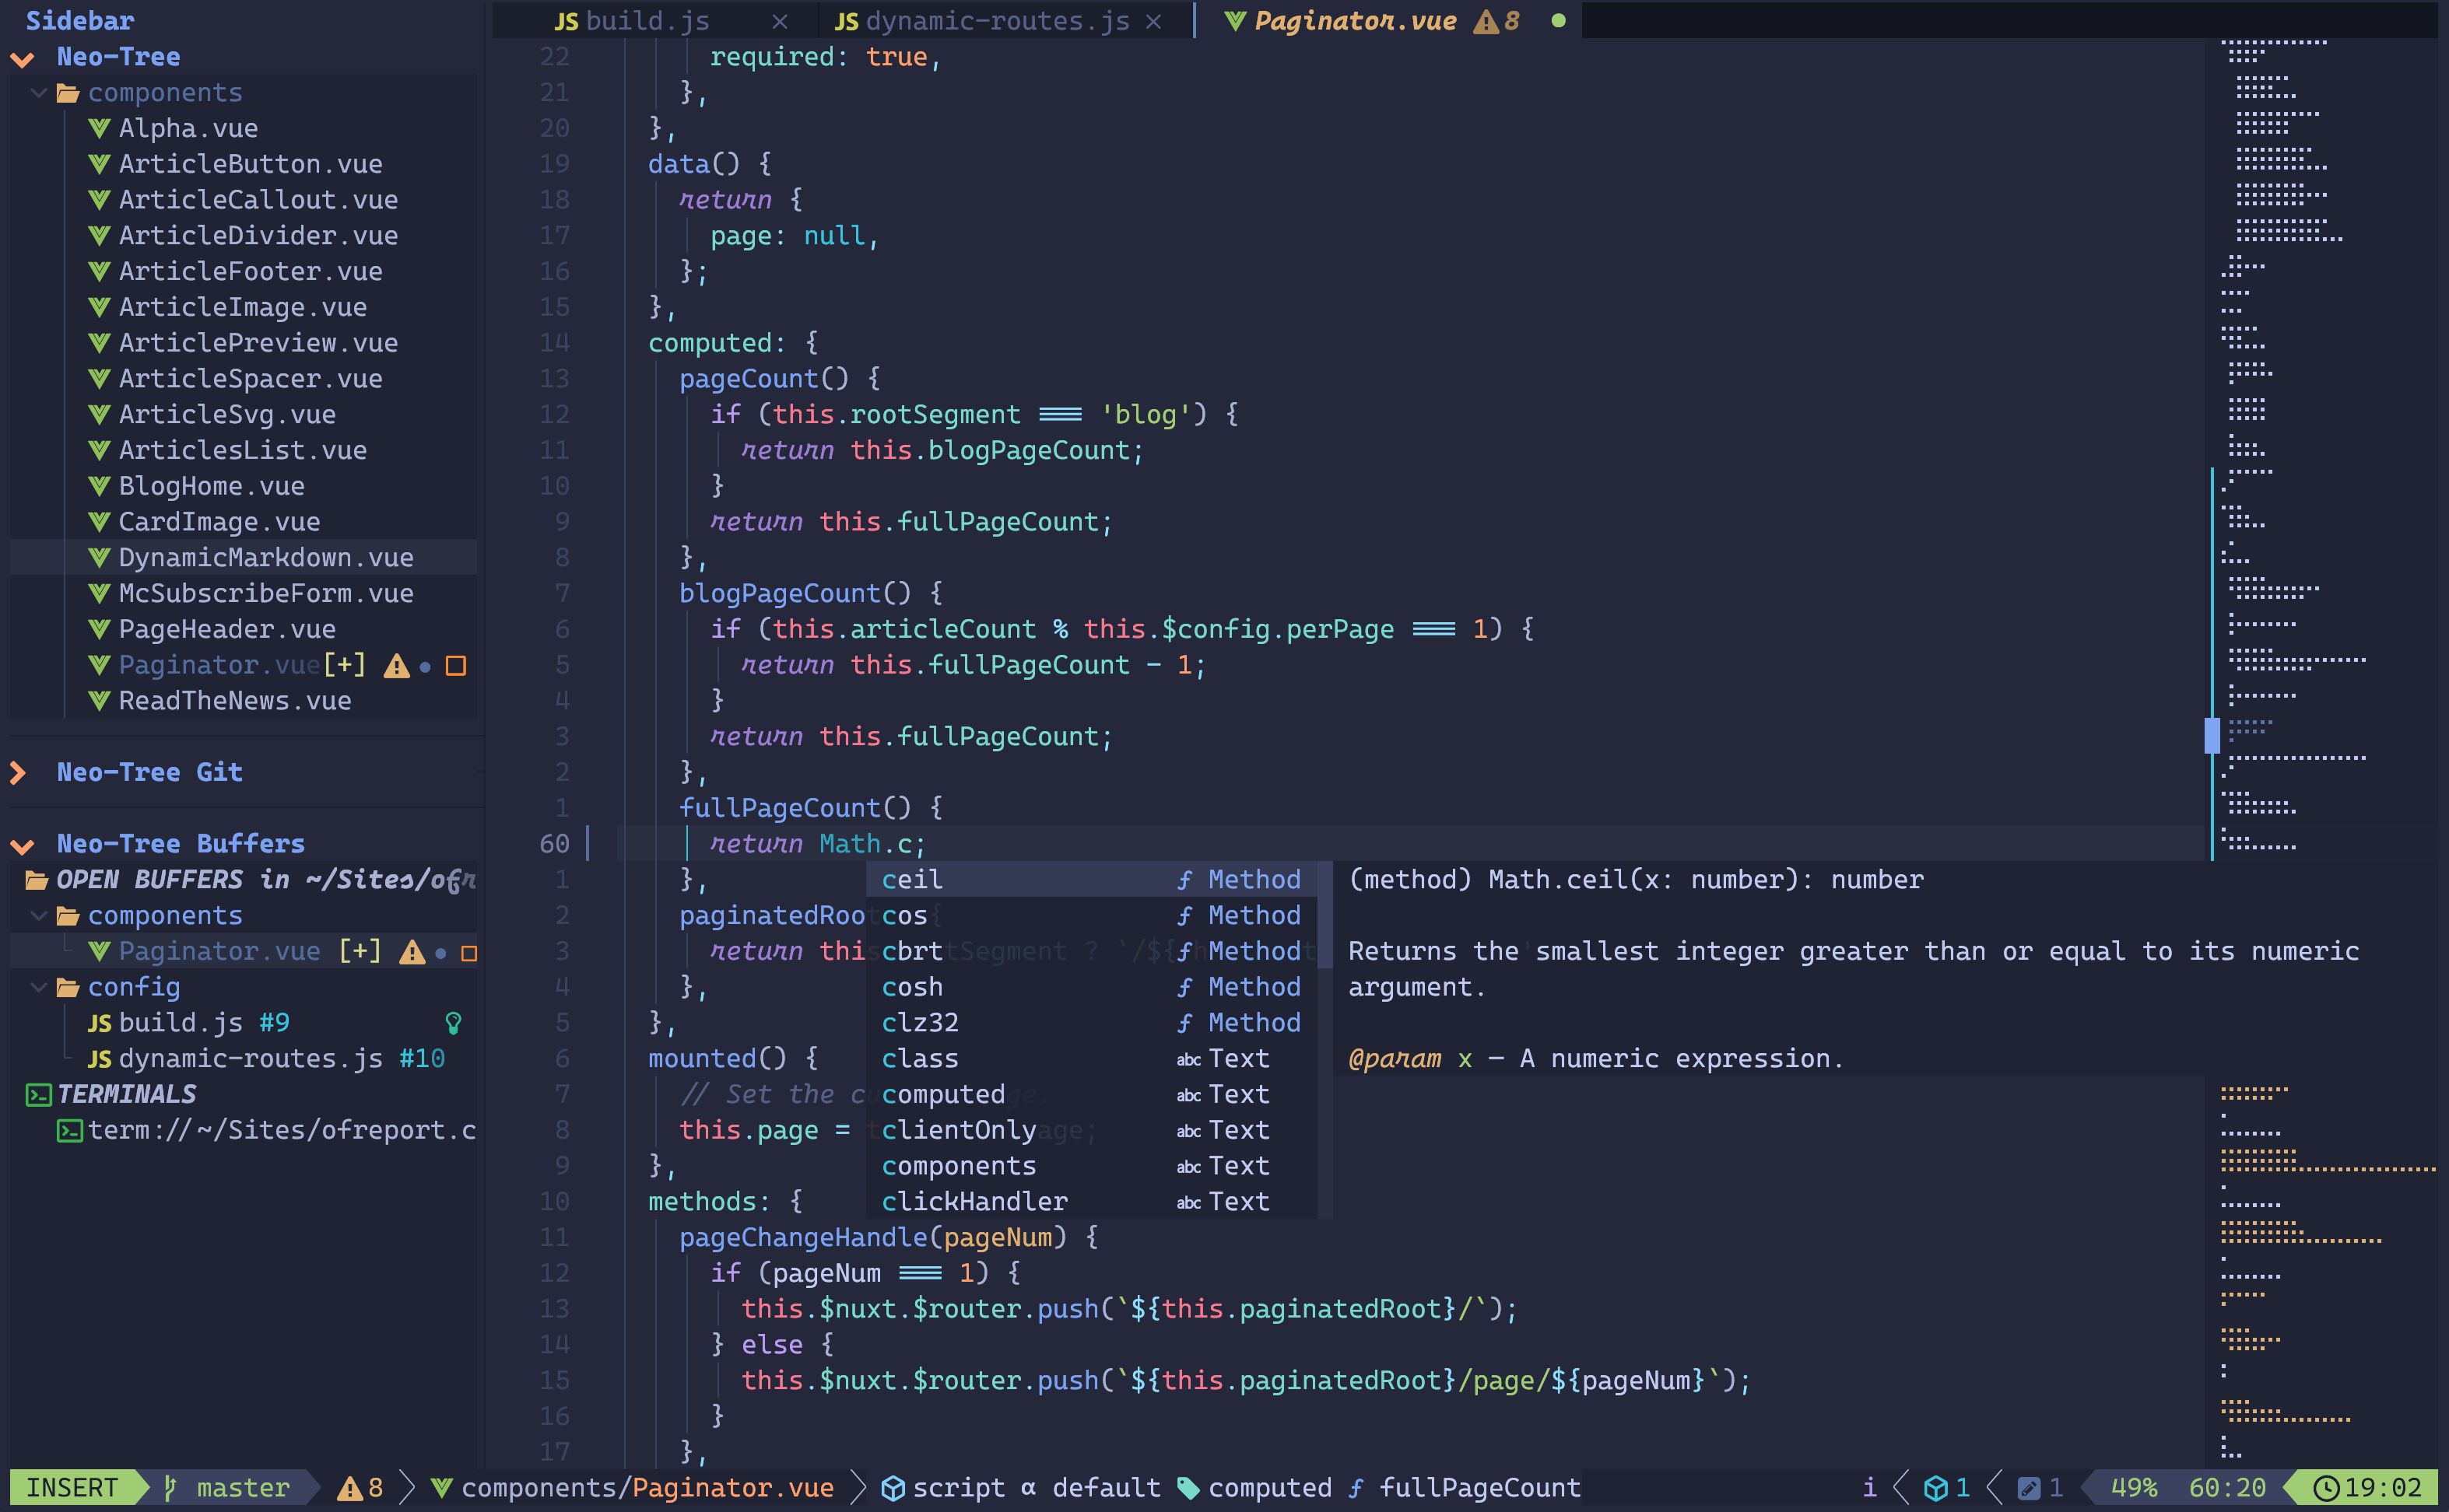The width and height of the screenshot is (2449, 1512).
Task: Click the Vue icon beside BlogHome.vue
Action: [x=99, y=487]
